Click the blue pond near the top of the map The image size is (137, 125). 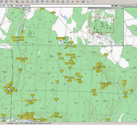click(65, 18)
